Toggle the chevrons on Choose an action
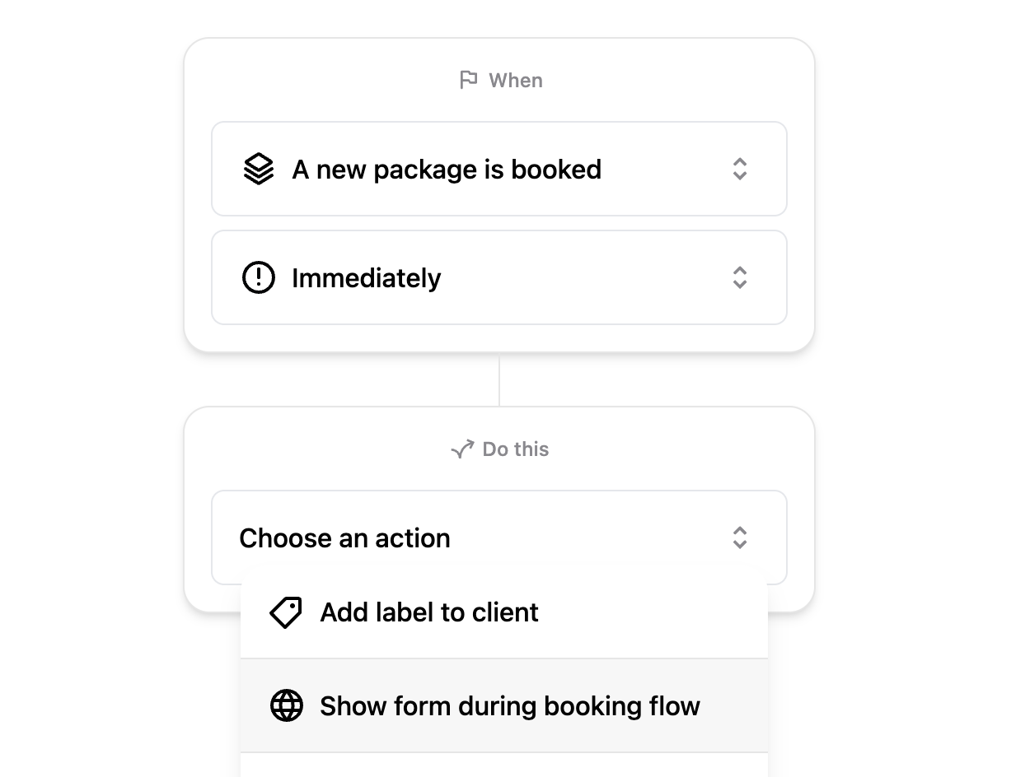1025x777 pixels. pos(740,537)
